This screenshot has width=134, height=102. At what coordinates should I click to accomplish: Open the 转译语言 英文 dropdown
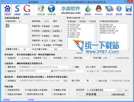(67, 58)
